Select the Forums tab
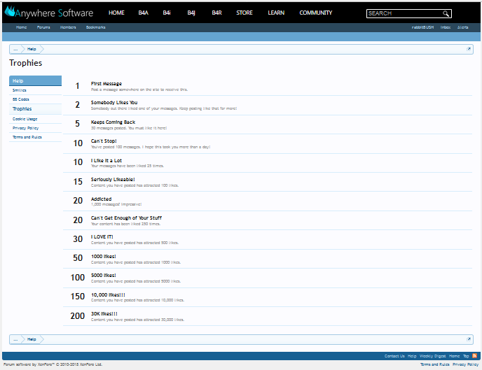Screen dimensions: 482x370 coord(43,27)
